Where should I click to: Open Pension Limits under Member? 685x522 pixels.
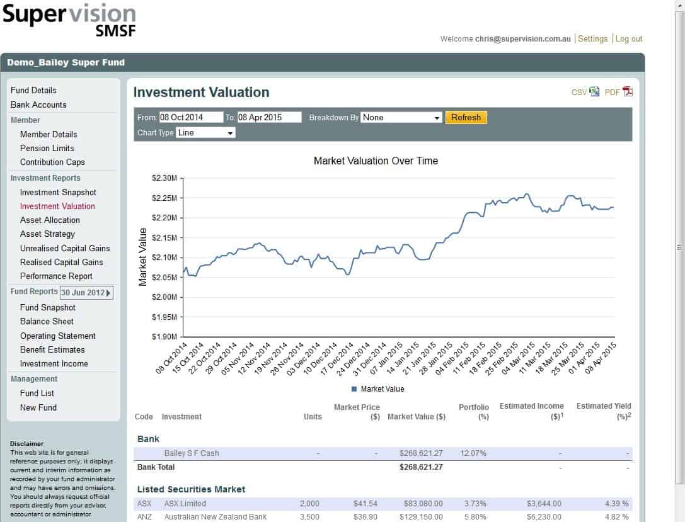(47, 148)
